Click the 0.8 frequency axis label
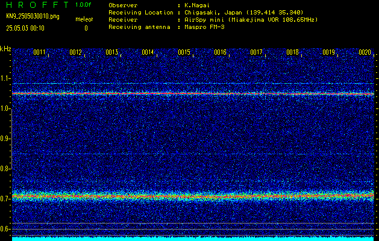This screenshot has width=379, height=241. 5,169
